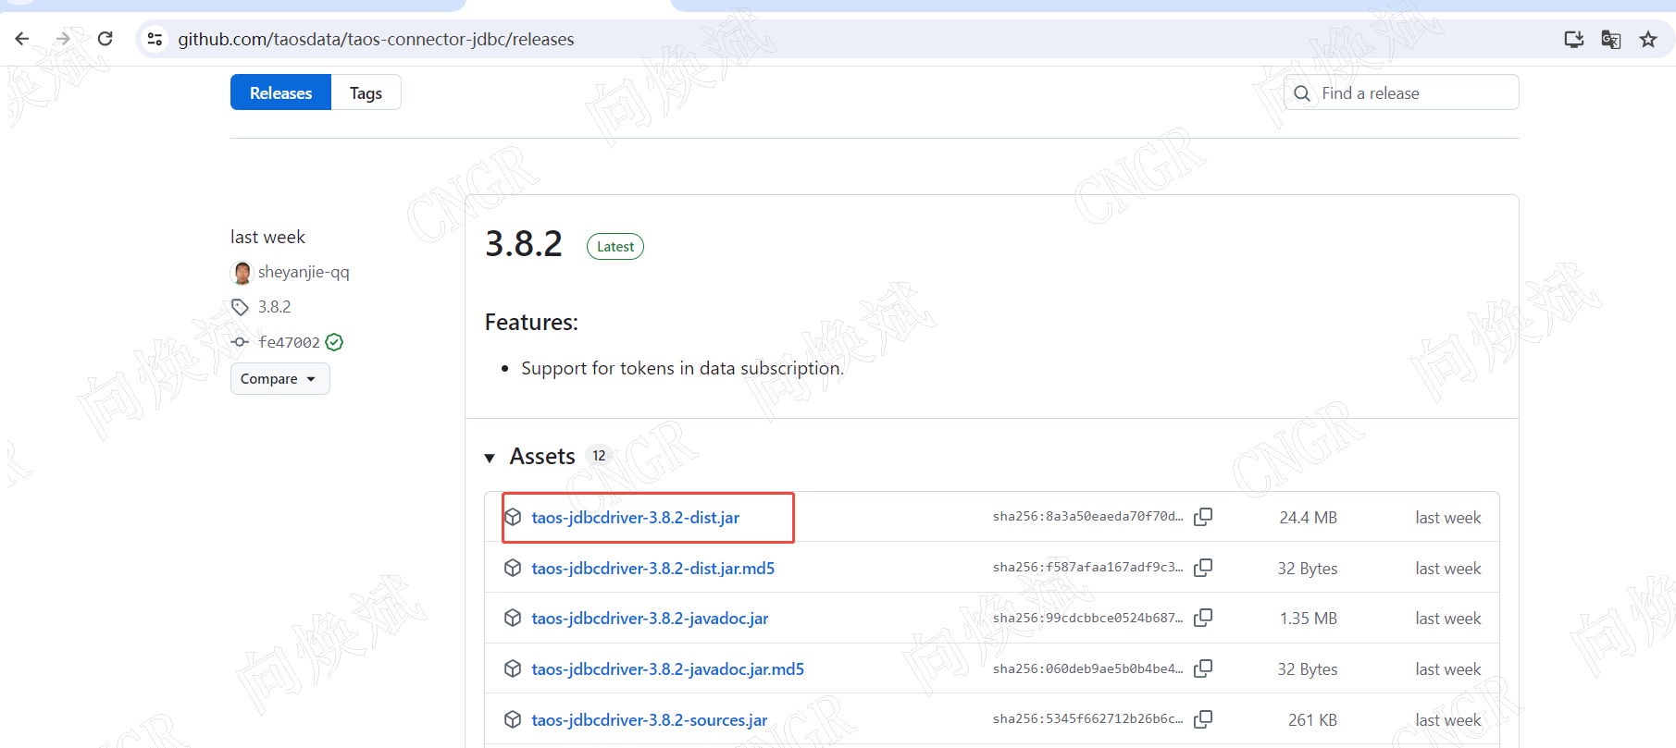Click package icon of javadoc.jar.md5 row
1676x748 pixels.
[513, 668]
